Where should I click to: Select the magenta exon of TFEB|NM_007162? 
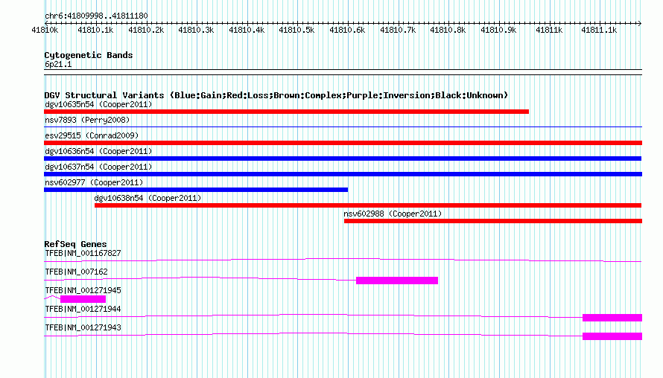tap(397, 281)
